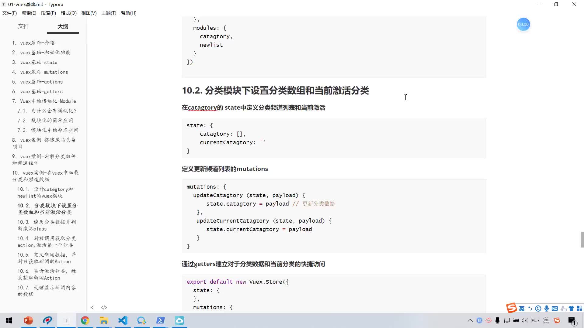
Task: Open the 格式(O) menu
Action: pos(69,13)
